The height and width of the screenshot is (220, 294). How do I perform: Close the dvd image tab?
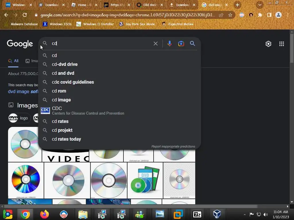(x=227, y=5)
